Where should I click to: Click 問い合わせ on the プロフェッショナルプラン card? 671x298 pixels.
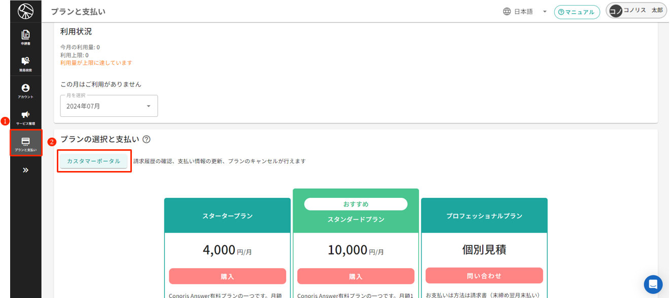coord(484,276)
